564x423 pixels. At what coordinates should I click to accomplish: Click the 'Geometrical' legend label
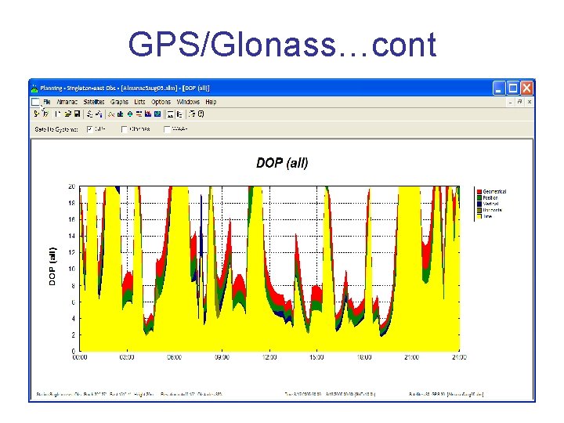pyautogui.click(x=494, y=192)
